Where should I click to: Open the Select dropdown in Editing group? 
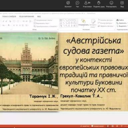122,26
